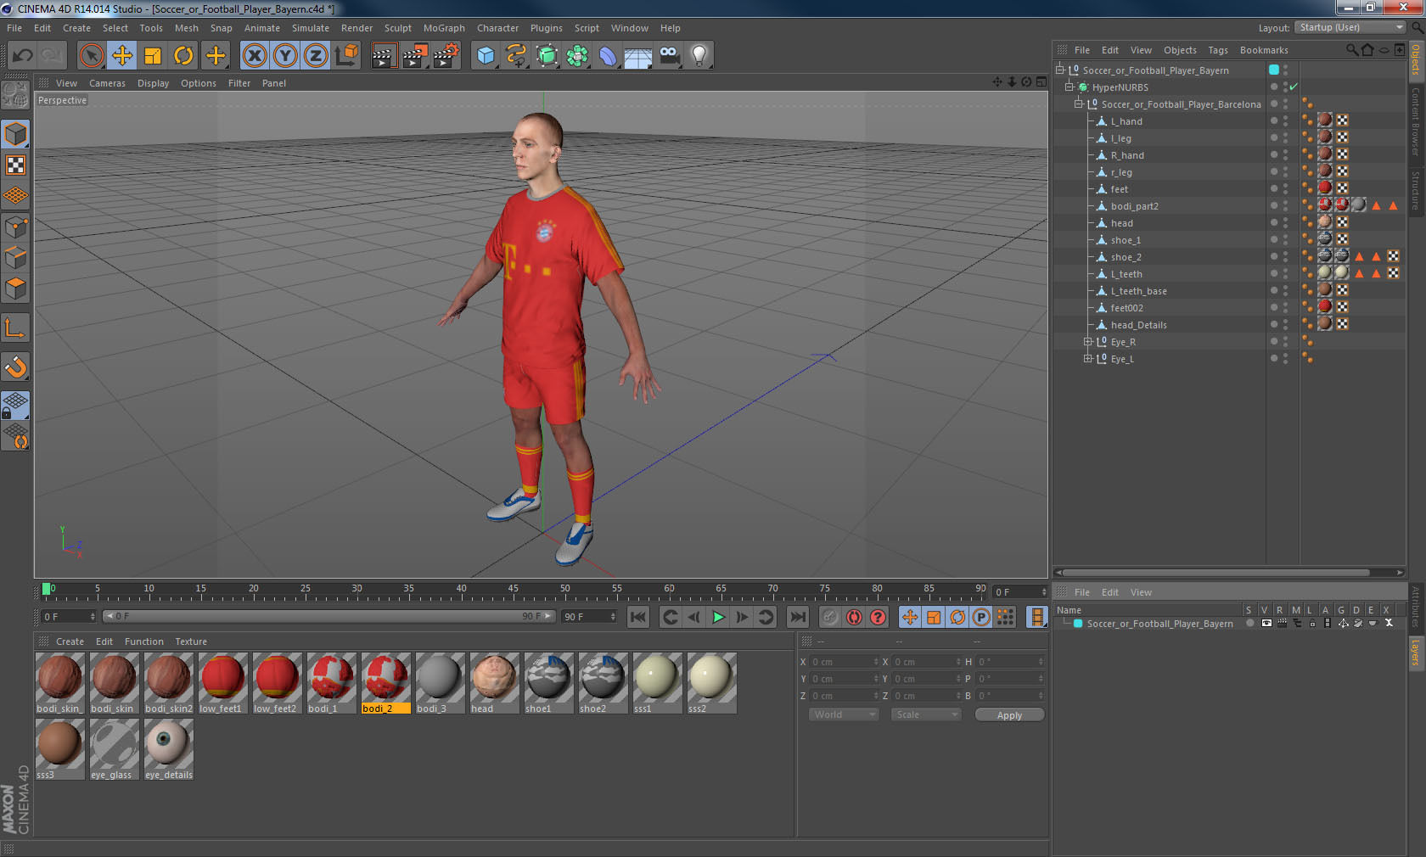Select the head_Details object row
This screenshot has width=1426, height=857.
point(1138,325)
